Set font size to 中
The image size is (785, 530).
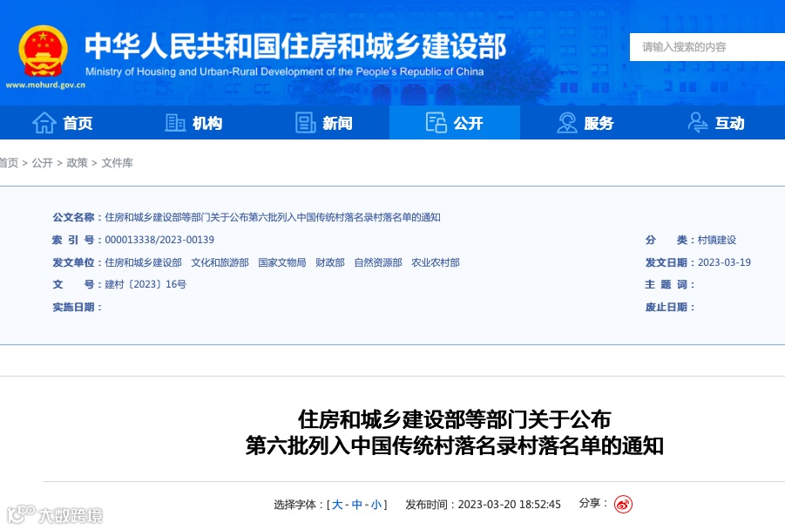pos(357,505)
